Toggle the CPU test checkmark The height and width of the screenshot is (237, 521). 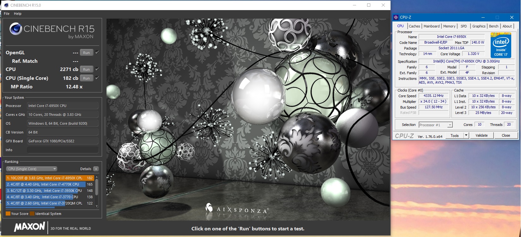point(97,69)
